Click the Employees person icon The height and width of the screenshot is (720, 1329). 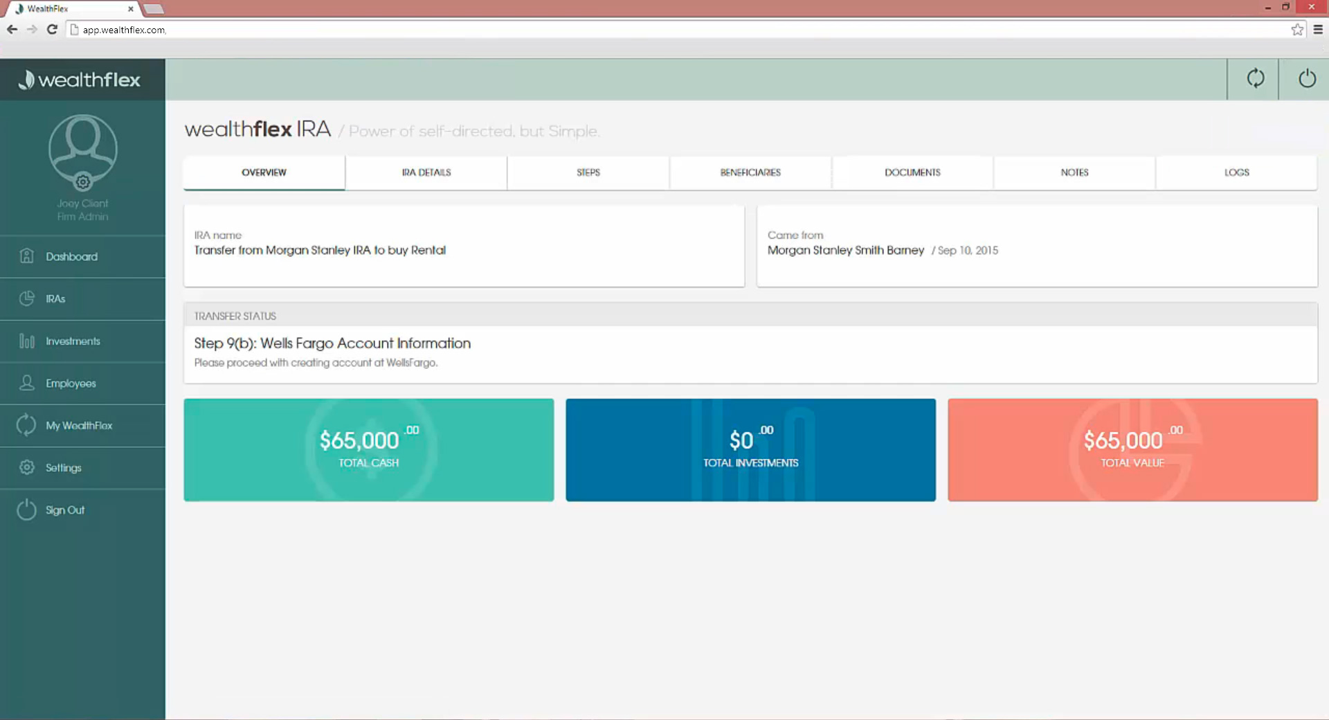point(27,383)
